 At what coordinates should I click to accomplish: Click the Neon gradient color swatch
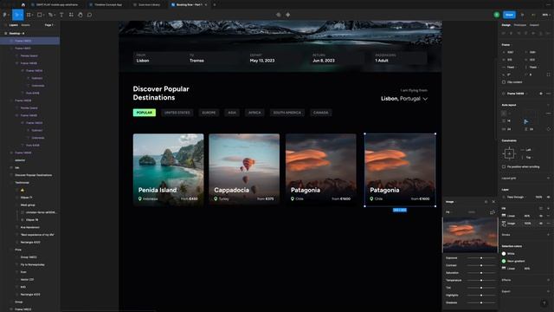point(504,261)
